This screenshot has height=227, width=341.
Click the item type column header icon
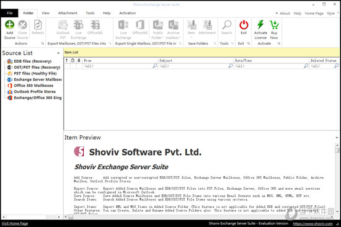(x=73, y=61)
